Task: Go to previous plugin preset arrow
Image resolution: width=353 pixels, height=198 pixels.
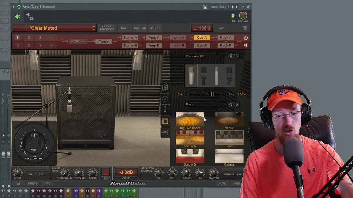Action: click(232, 7)
